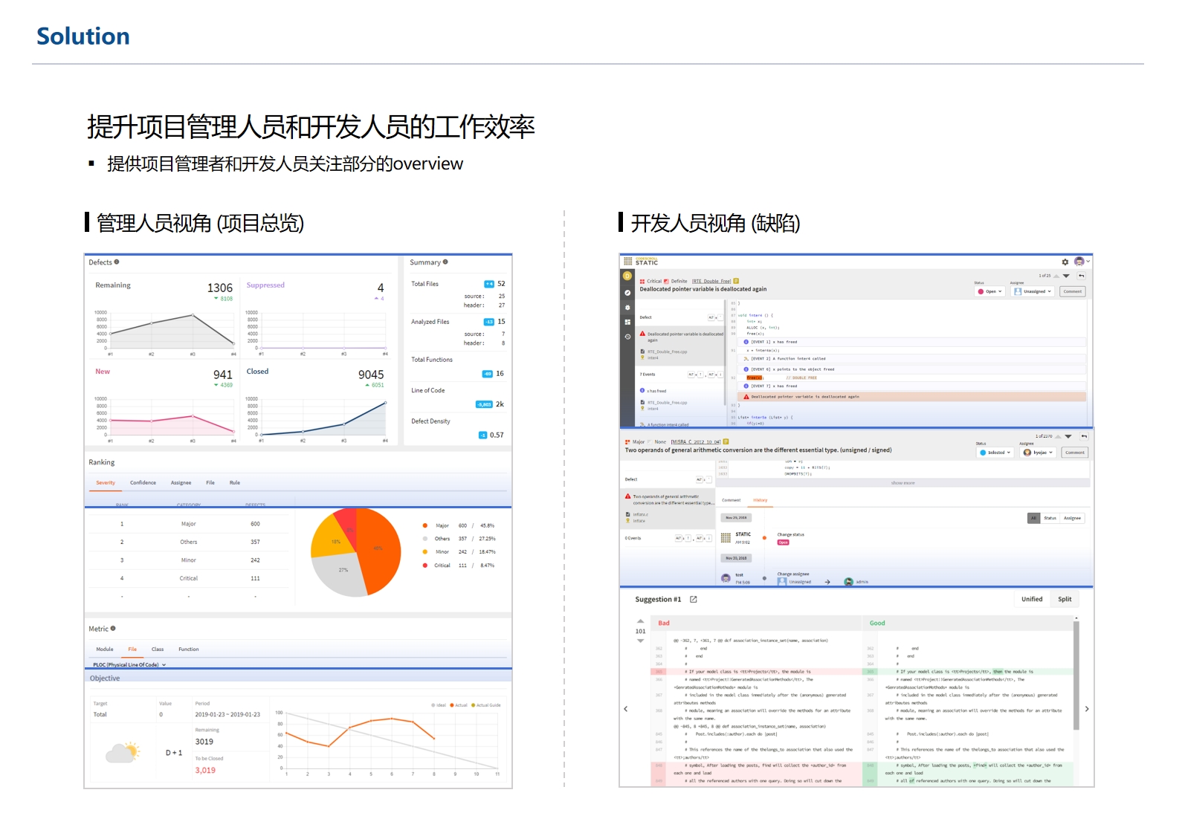1185x839 pixels.
Task: Toggle history filter to Assignee
Action: coord(1072,518)
